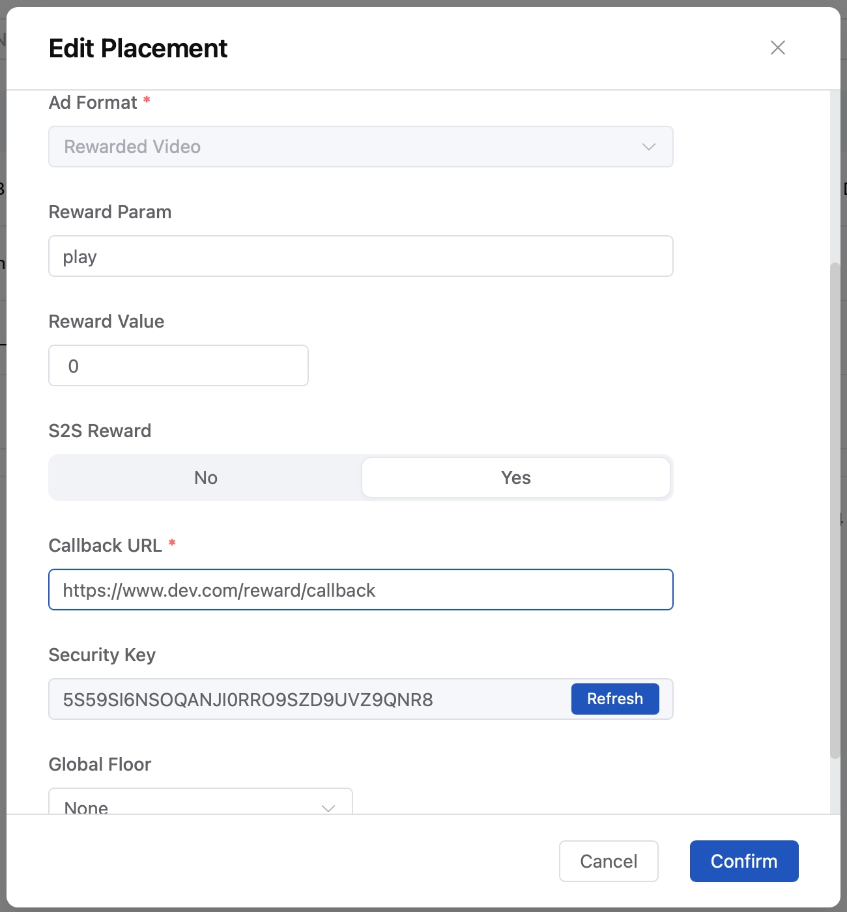
Task: Close the Edit Placement dialog
Action: coord(777,48)
